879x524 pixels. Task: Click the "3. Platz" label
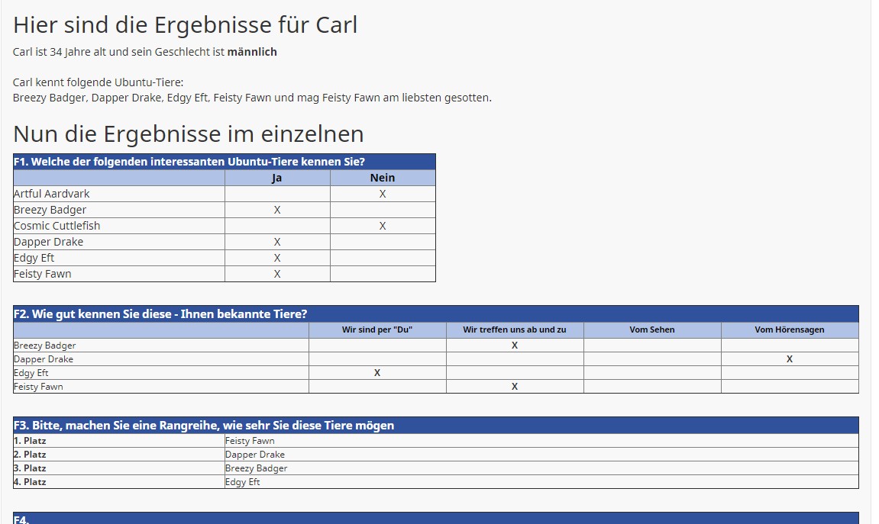coord(30,468)
